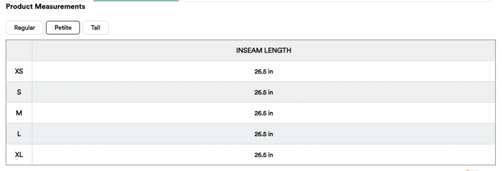This screenshot has width=502, height=171.
Task: Click the word Product in heading
Action: point(19,7)
